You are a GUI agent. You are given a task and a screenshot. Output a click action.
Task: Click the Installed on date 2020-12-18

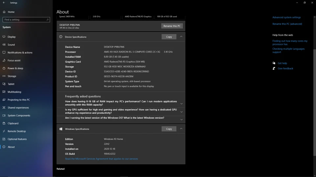click(x=109, y=149)
